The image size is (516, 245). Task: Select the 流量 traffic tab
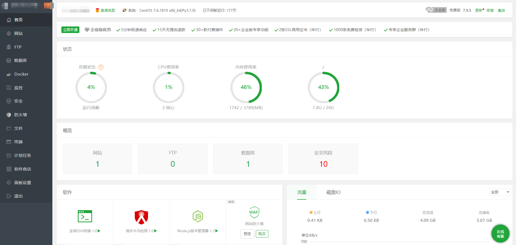coord(302,192)
